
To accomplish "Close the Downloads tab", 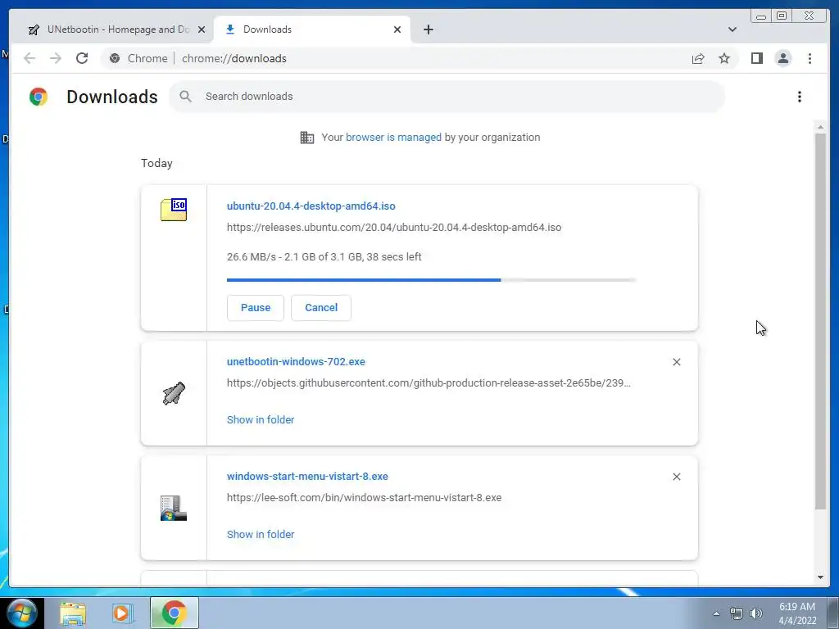I will click(x=397, y=29).
